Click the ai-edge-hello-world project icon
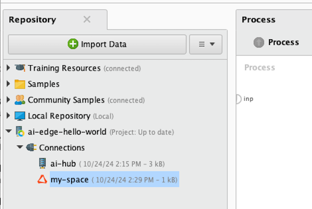 tap(20, 131)
